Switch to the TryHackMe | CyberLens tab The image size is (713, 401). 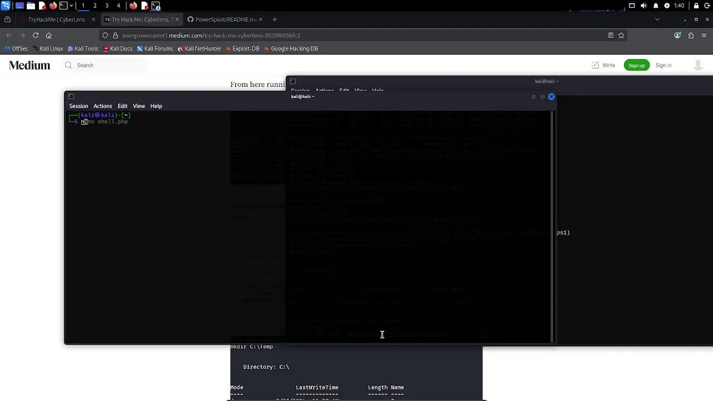tap(56, 19)
